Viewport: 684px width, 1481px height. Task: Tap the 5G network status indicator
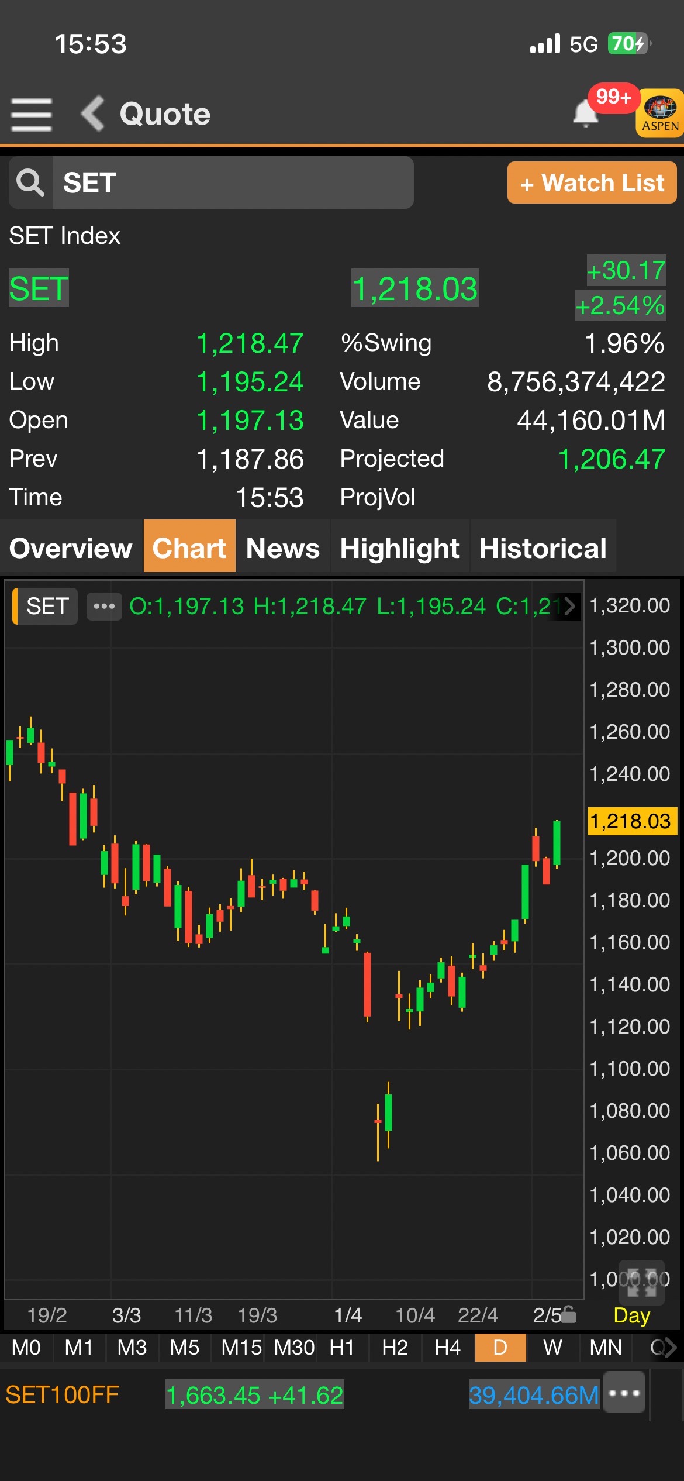pos(584,44)
